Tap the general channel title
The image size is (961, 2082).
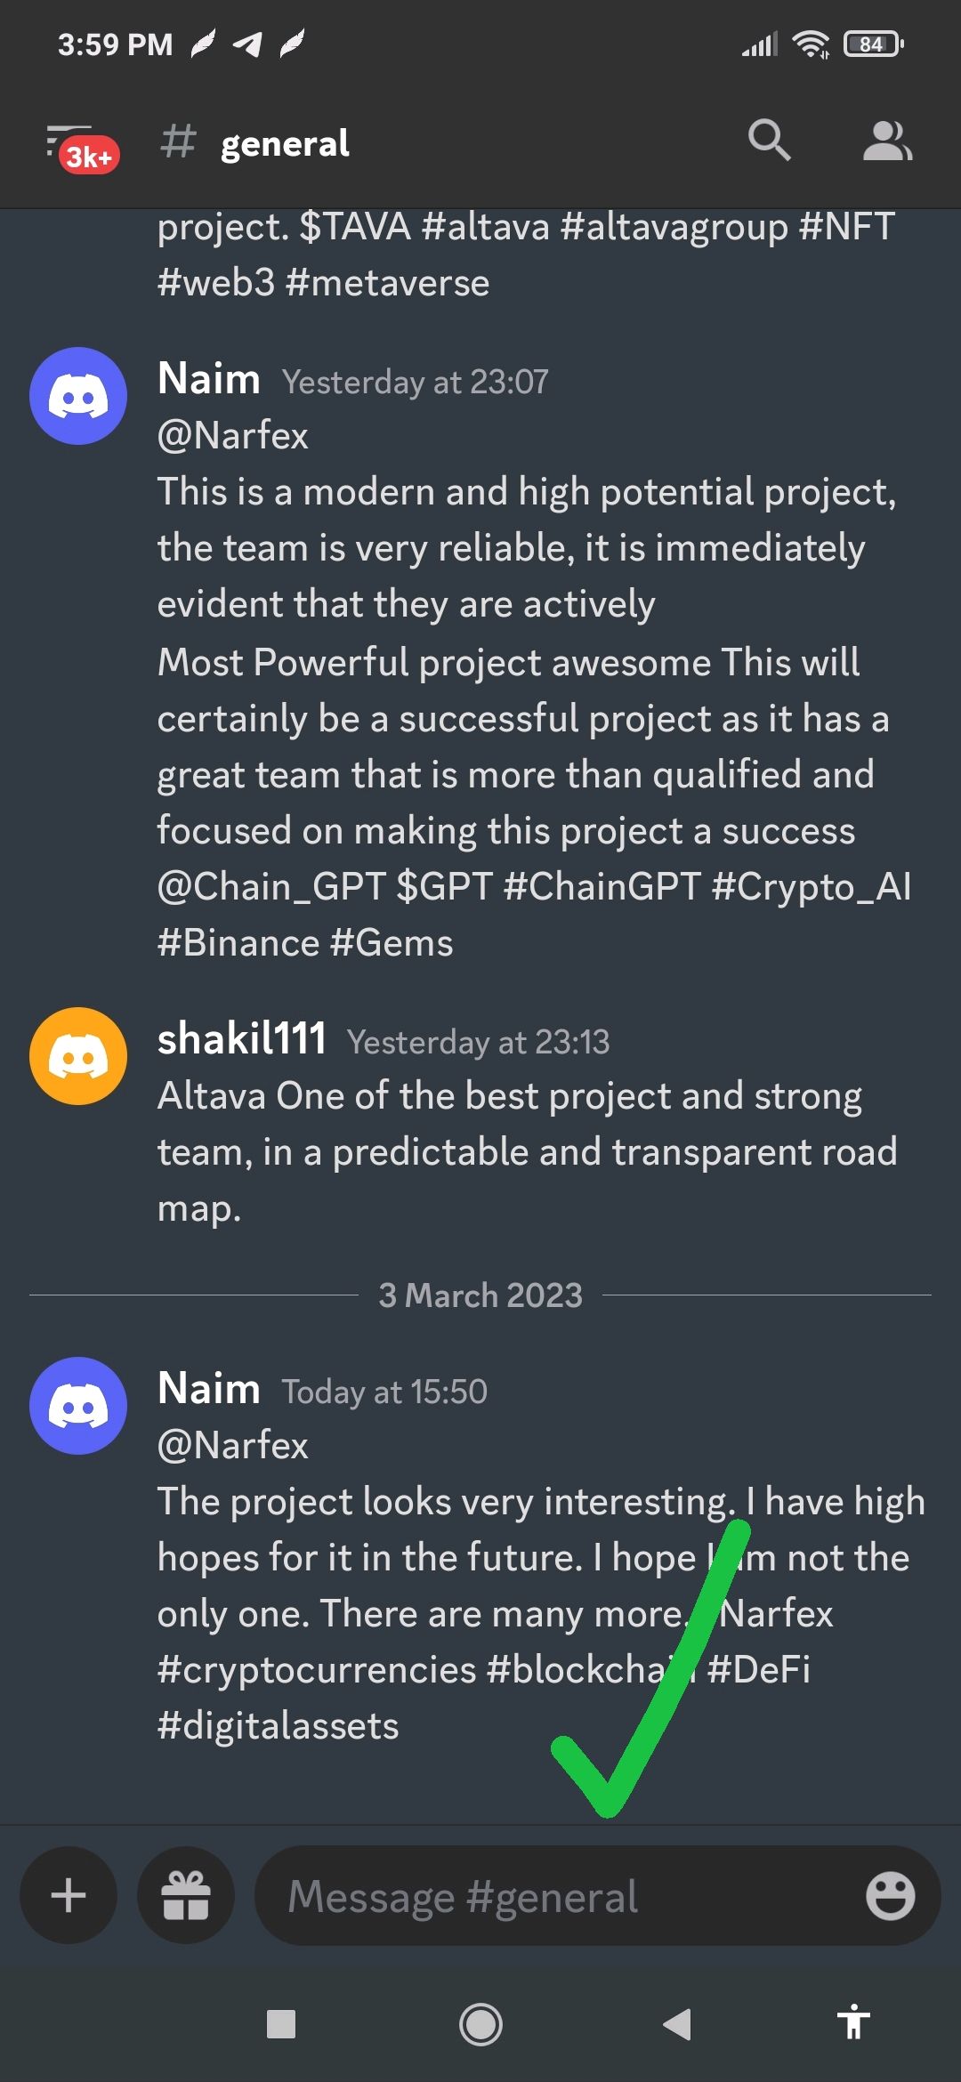pos(285,143)
